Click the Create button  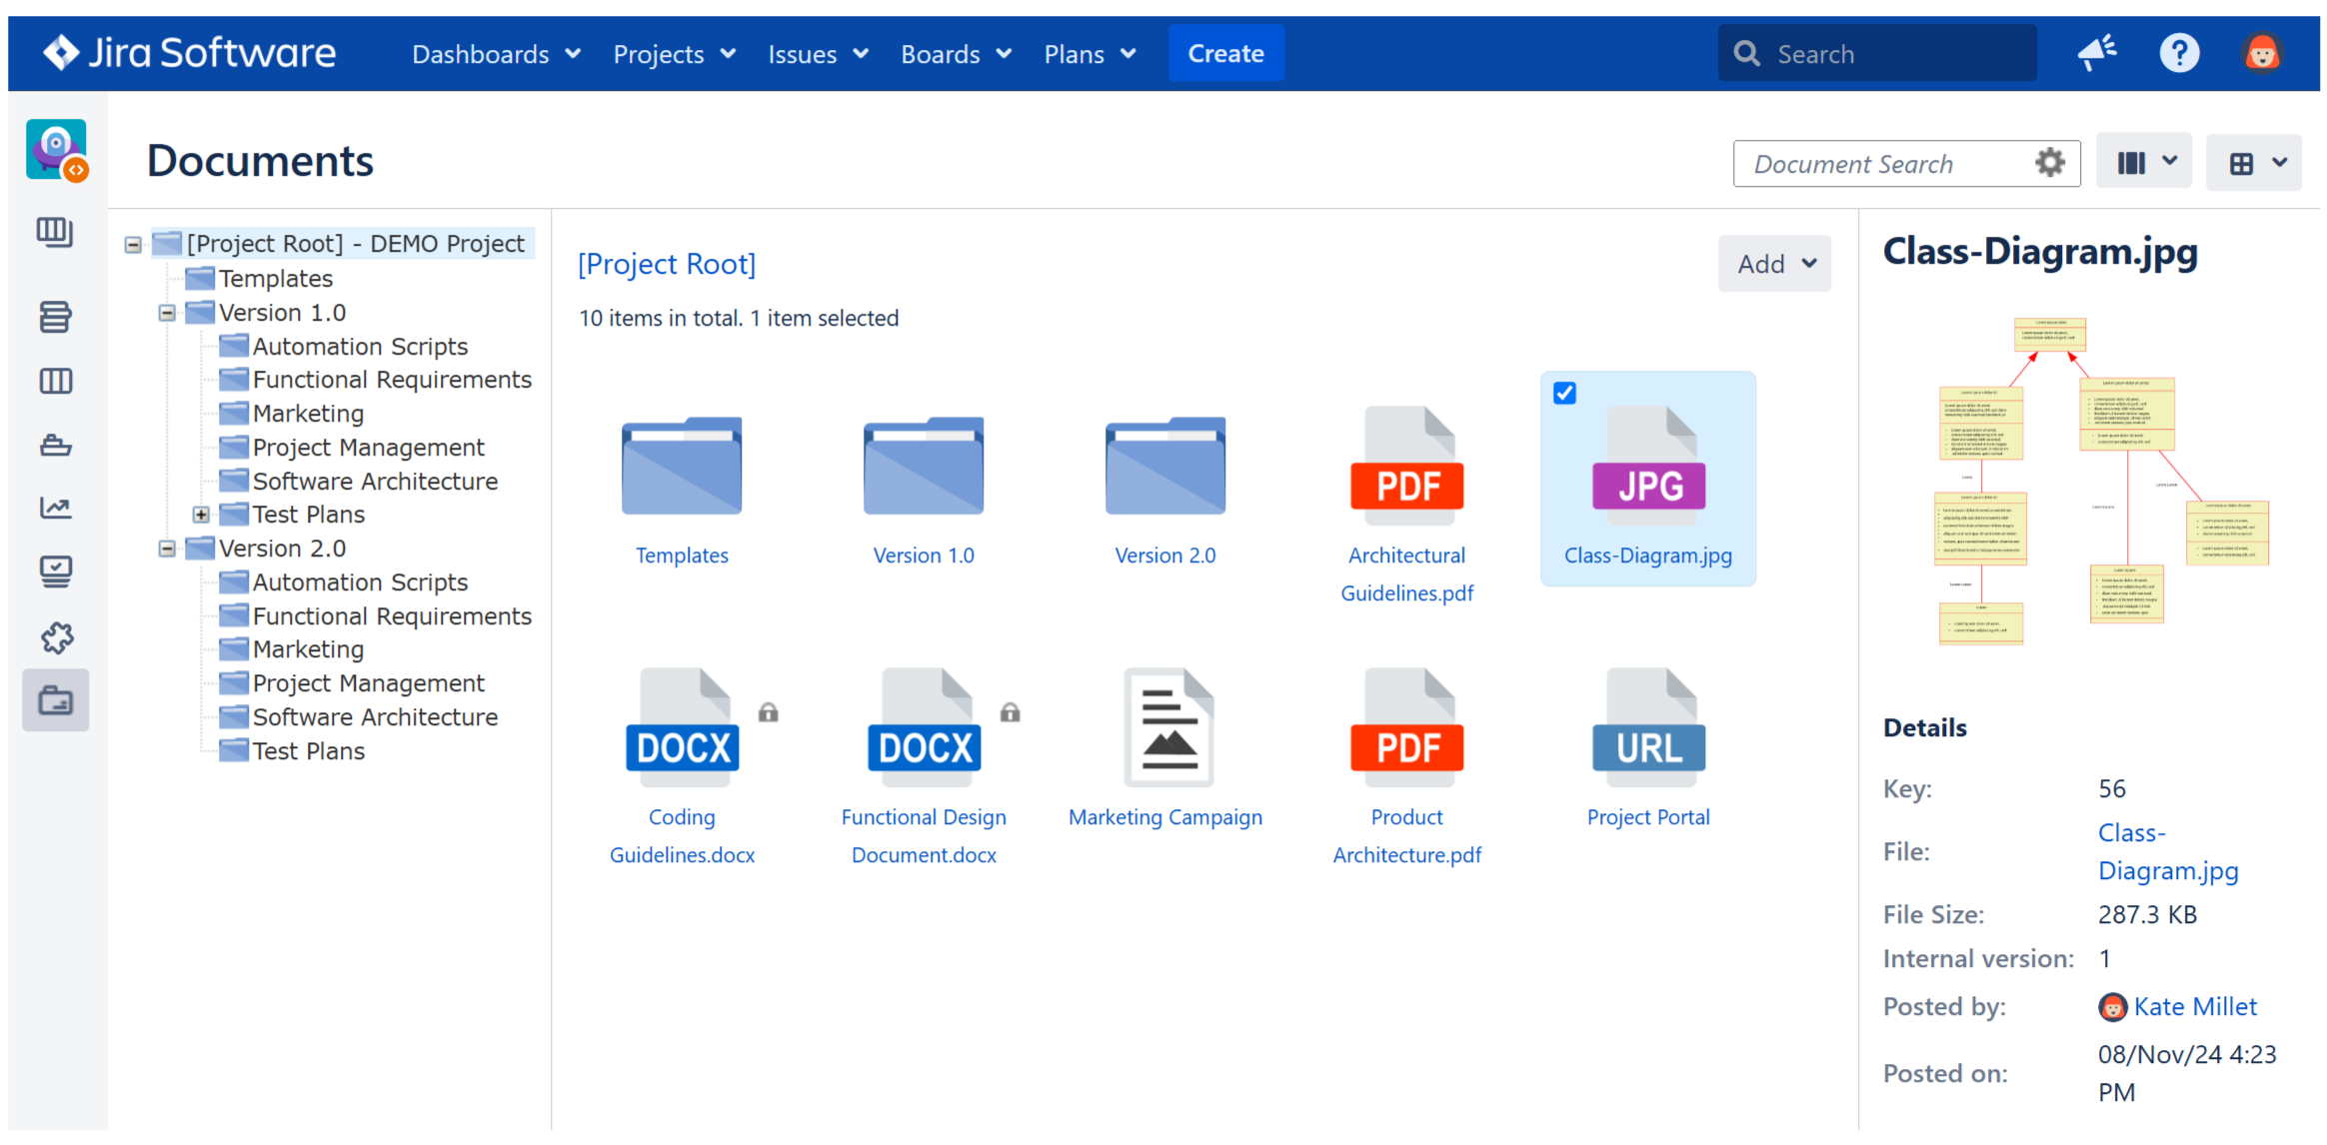[1225, 53]
